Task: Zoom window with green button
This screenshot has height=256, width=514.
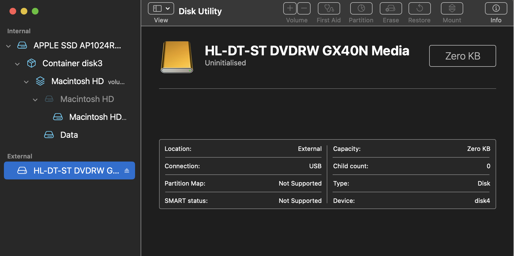Action: tap(35, 11)
